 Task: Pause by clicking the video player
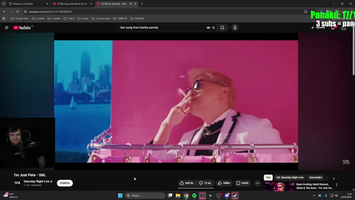(x=176, y=101)
